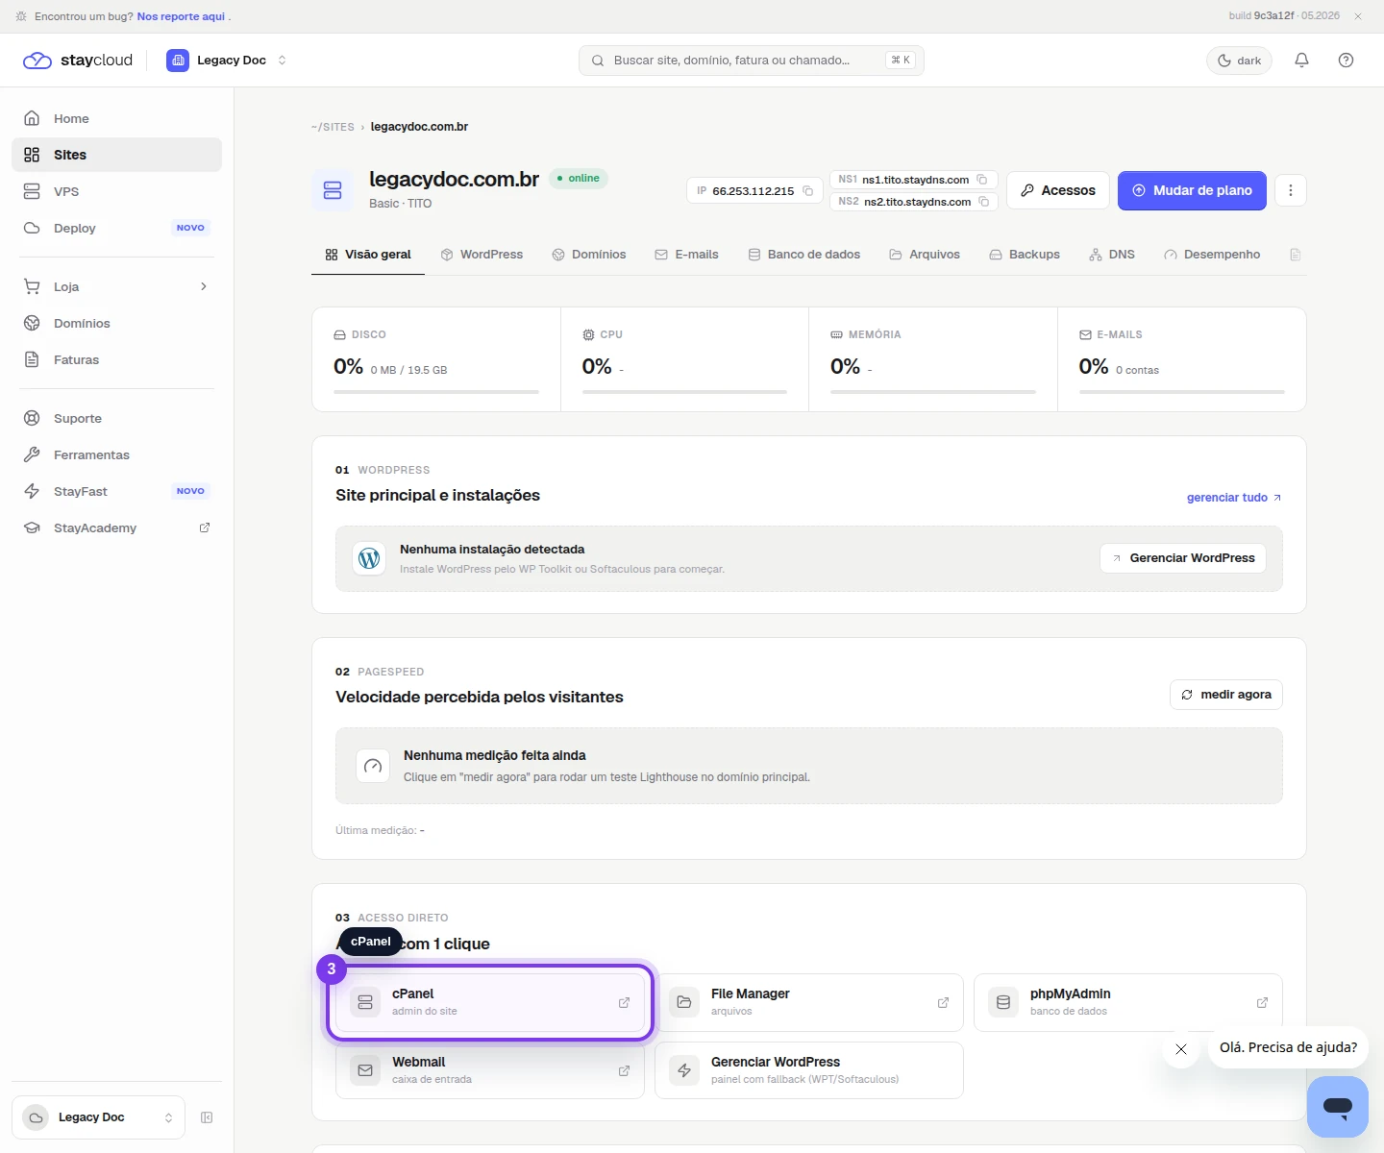This screenshot has width=1384, height=1153.
Task: Open Gerenciar WordPress quick access card
Action: [809, 1070]
